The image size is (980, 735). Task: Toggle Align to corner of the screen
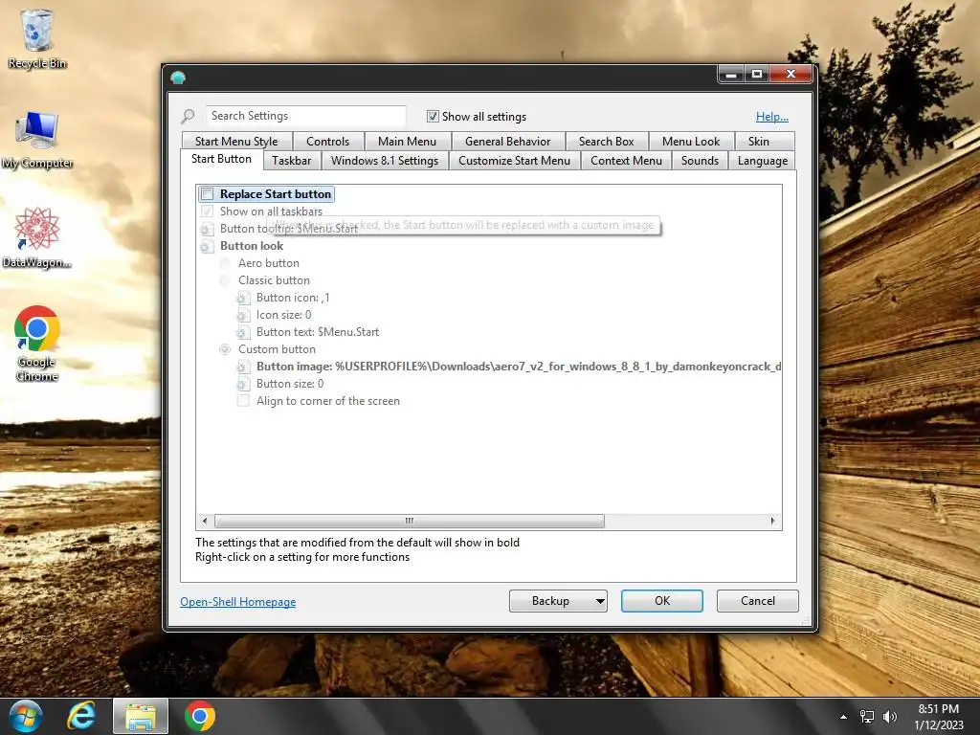coord(243,401)
